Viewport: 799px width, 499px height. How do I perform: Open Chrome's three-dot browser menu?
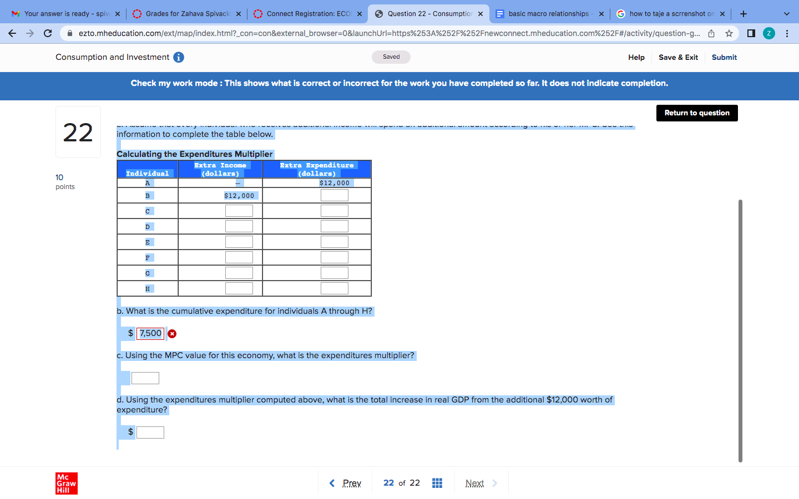pyautogui.click(x=787, y=33)
